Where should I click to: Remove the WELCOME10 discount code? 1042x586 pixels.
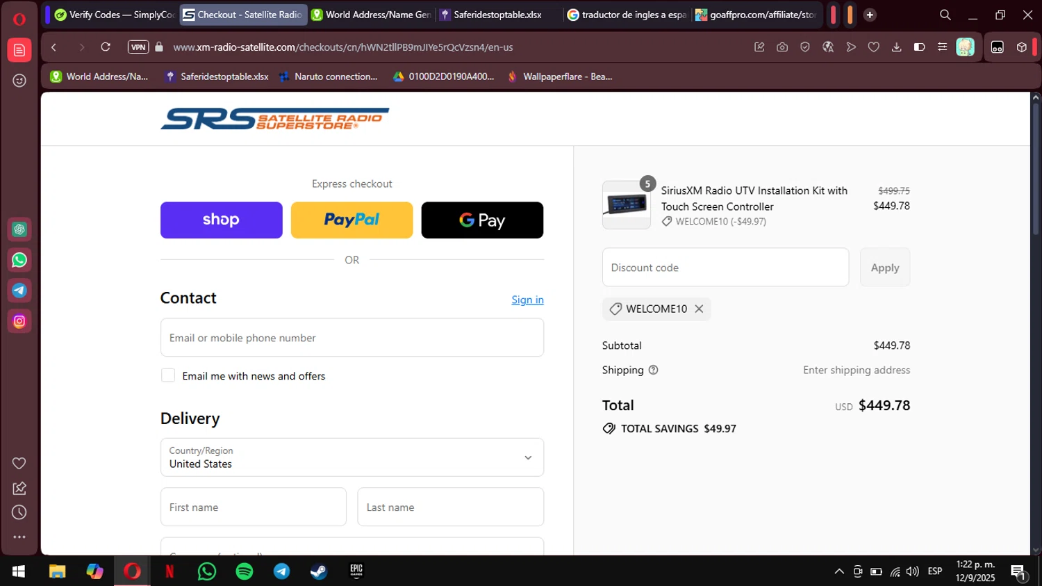click(x=699, y=309)
